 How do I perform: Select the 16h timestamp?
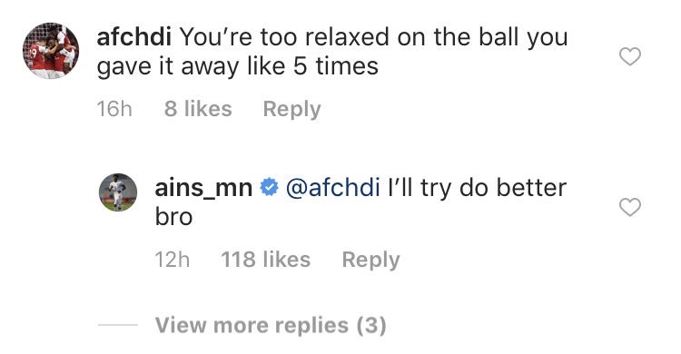[114, 109]
